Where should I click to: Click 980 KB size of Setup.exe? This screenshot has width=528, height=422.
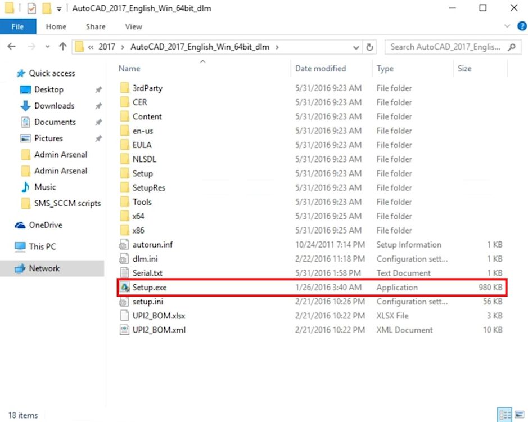490,287
